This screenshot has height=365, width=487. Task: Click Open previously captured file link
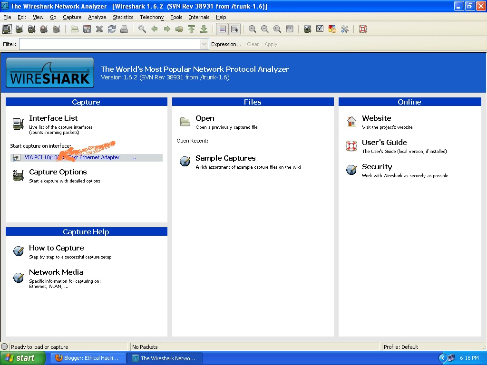point(205,118)
